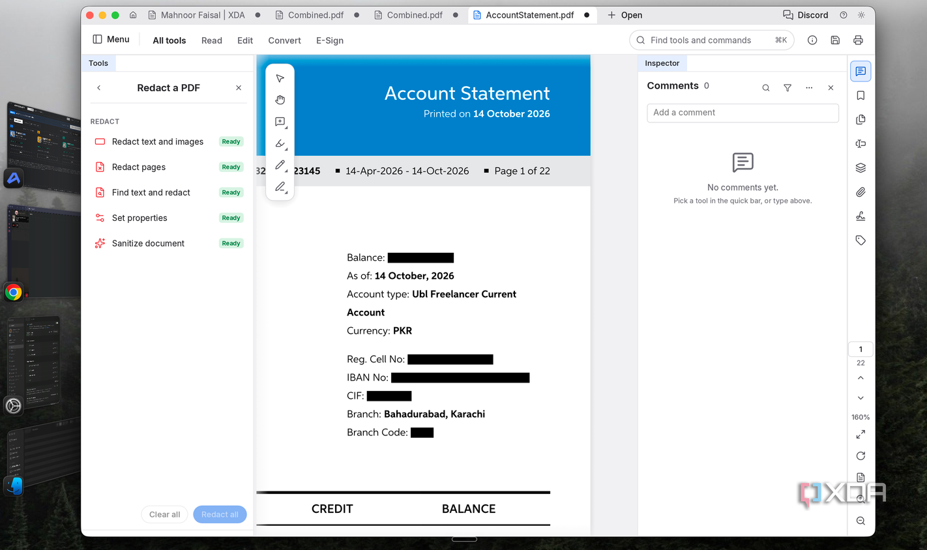The image size is (927, 550).
Task: Open more comment options ellipsis
Action: (x=809, y=88)
